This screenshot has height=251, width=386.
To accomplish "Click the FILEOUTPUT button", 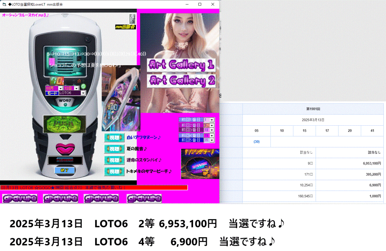I will [x=65, y=160].
